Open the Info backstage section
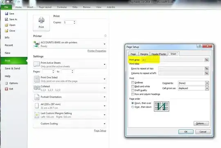221x148 pixels. [7, 38]
